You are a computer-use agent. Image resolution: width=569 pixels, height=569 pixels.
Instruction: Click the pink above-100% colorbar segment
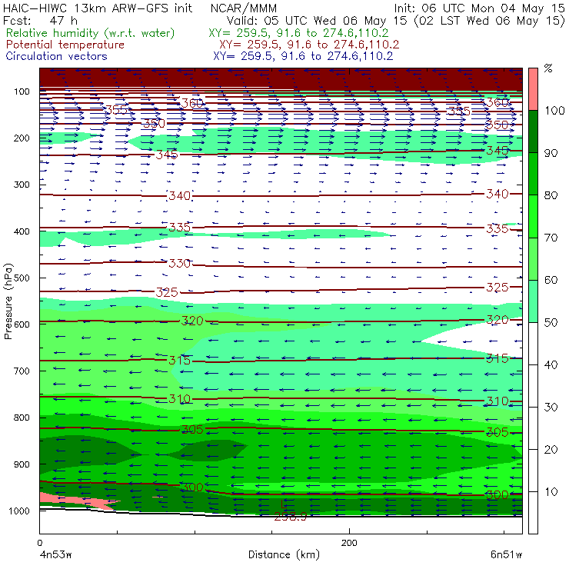pos(533,89)
